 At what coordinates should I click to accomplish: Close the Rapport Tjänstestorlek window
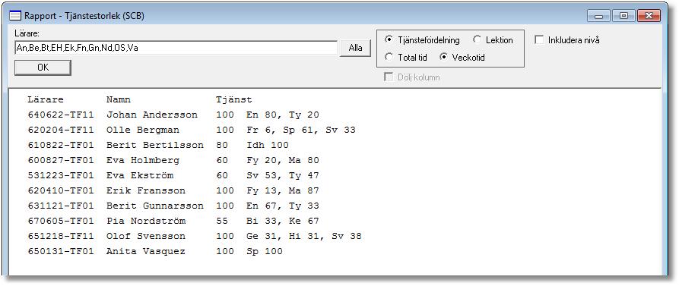click(649, 16)
